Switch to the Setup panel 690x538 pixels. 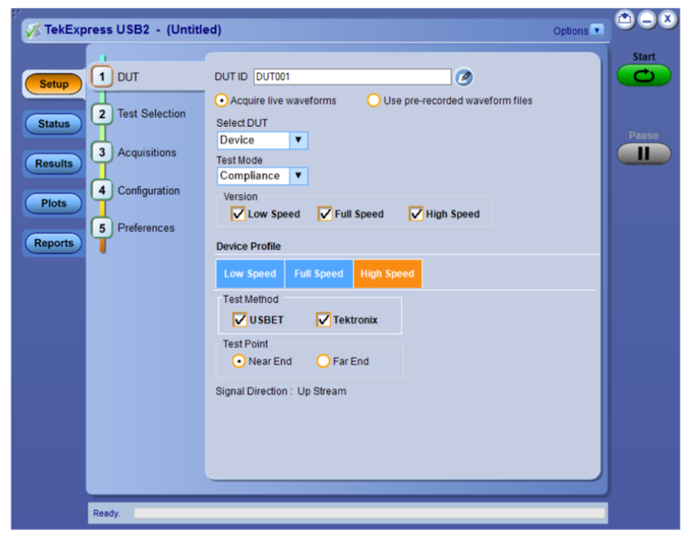click(x=54, y=84)
